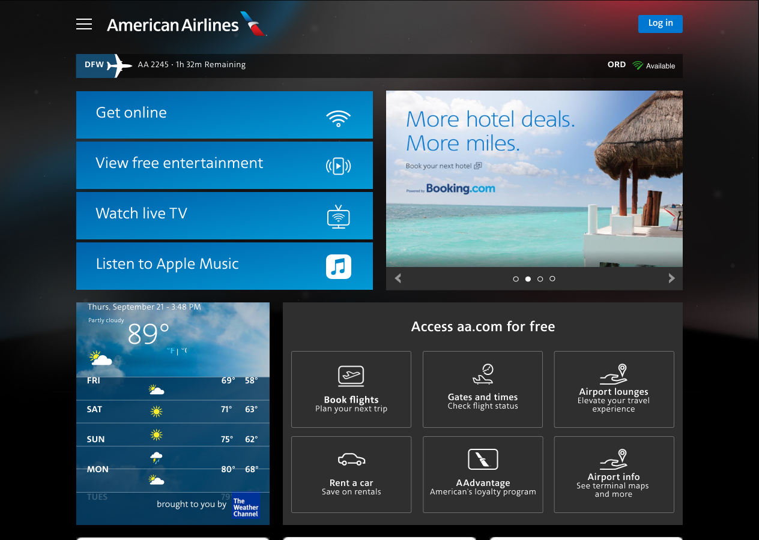Click the hotel deals banner image
The height and width of the screenshot is (540, 759).
point(534,179)
